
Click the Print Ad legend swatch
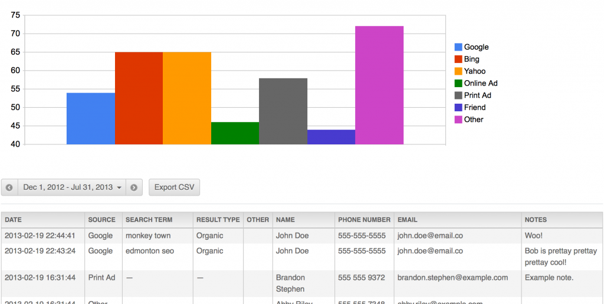tap(458, 95)
